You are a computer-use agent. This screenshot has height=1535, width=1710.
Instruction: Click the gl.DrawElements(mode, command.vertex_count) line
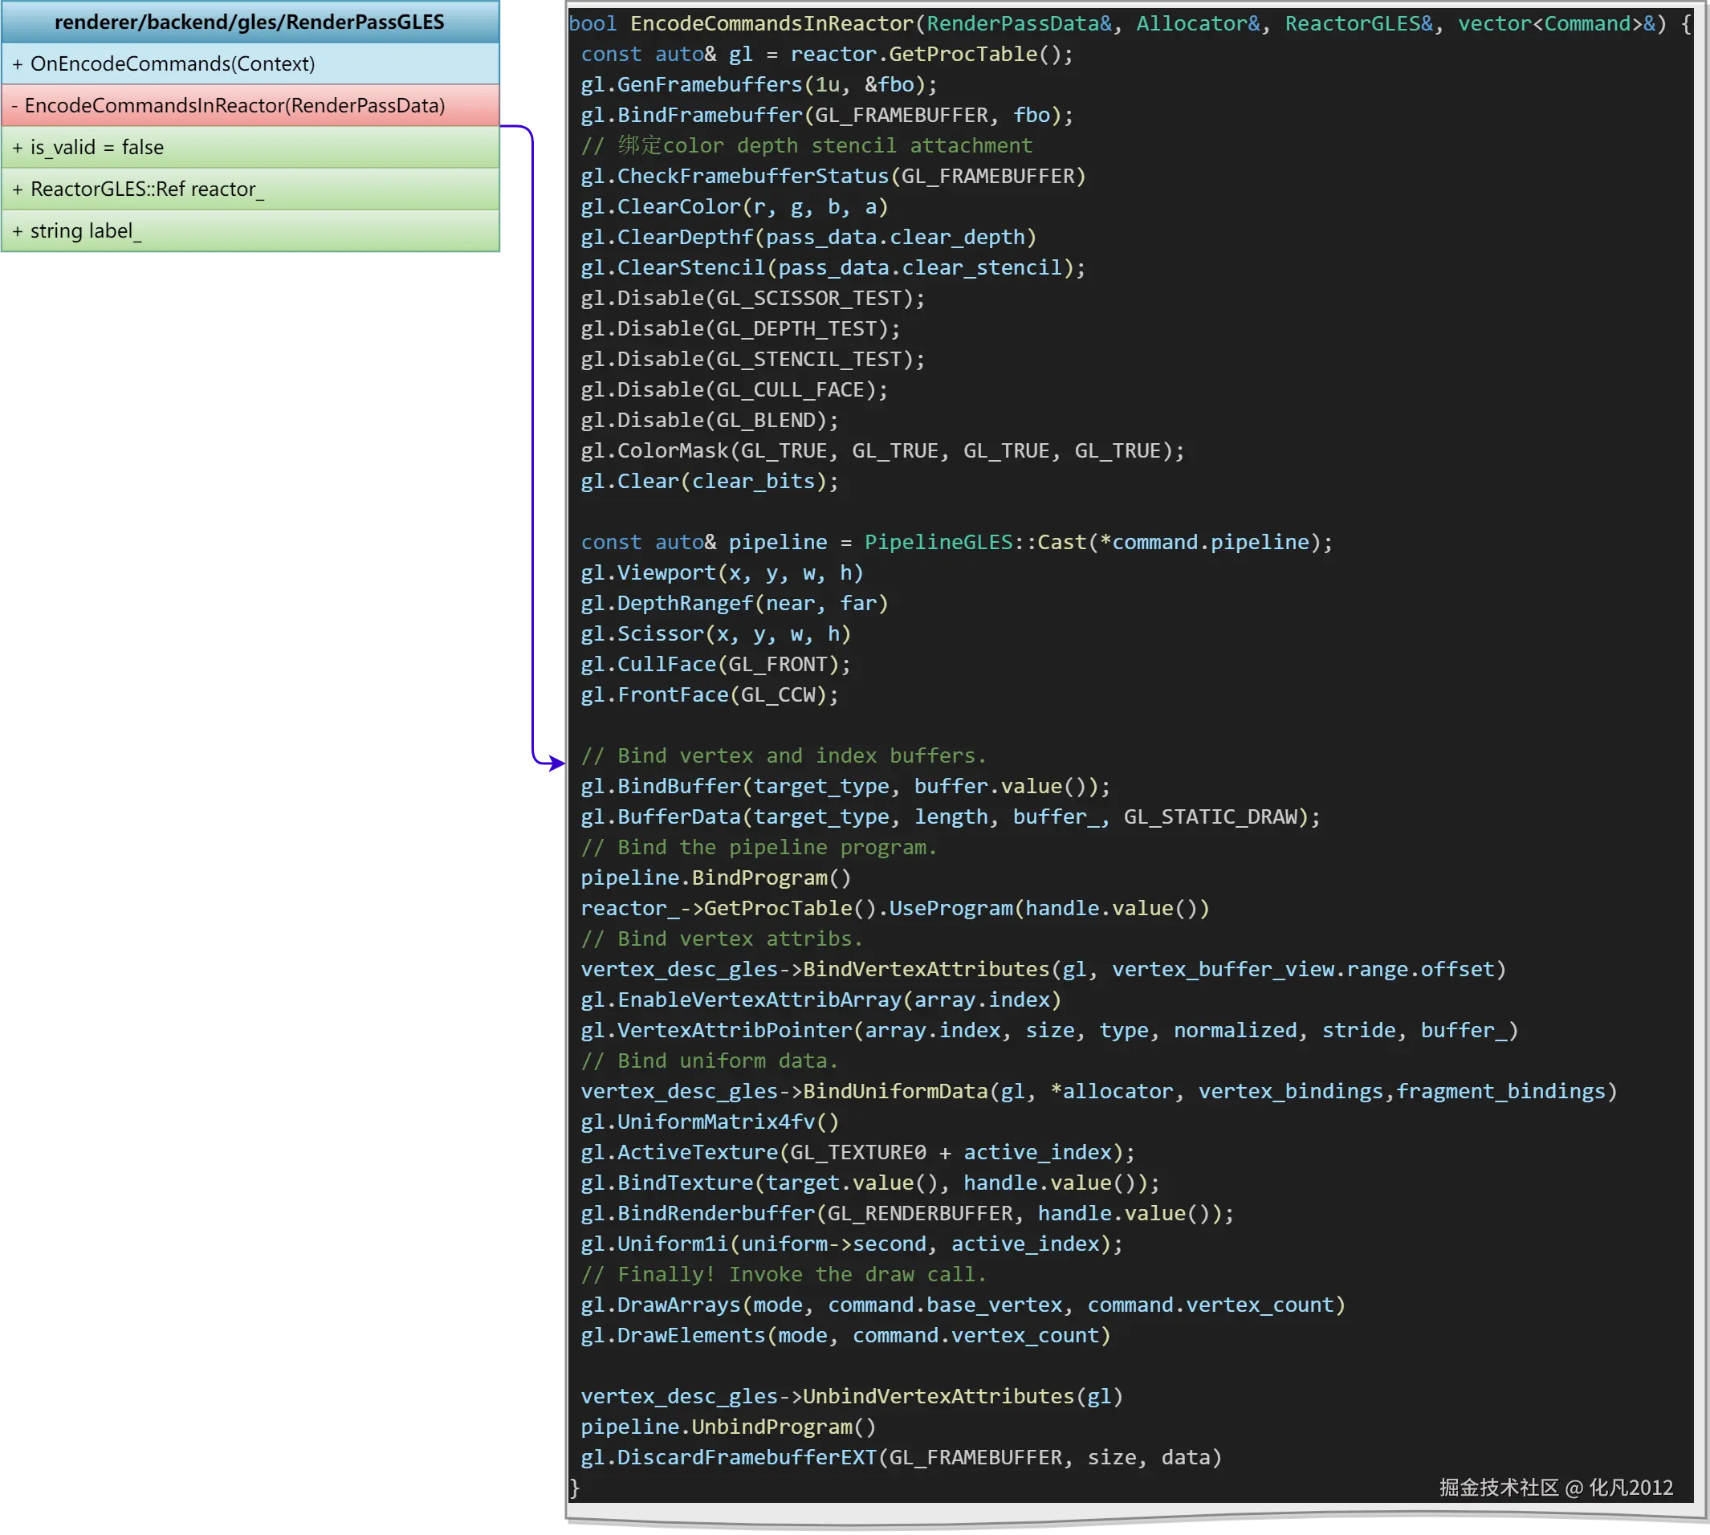pyautogui.click(x=845, y=1335)
